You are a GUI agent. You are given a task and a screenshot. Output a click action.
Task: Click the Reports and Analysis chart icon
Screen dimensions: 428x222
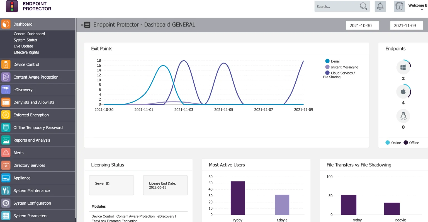point(6,140)
